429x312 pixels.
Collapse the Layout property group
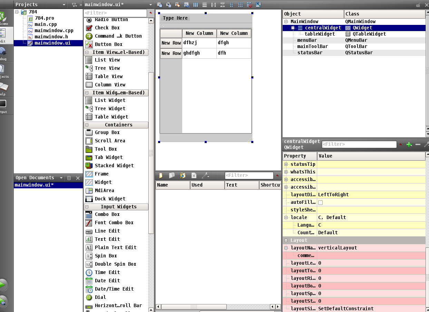tap(286, 240)
